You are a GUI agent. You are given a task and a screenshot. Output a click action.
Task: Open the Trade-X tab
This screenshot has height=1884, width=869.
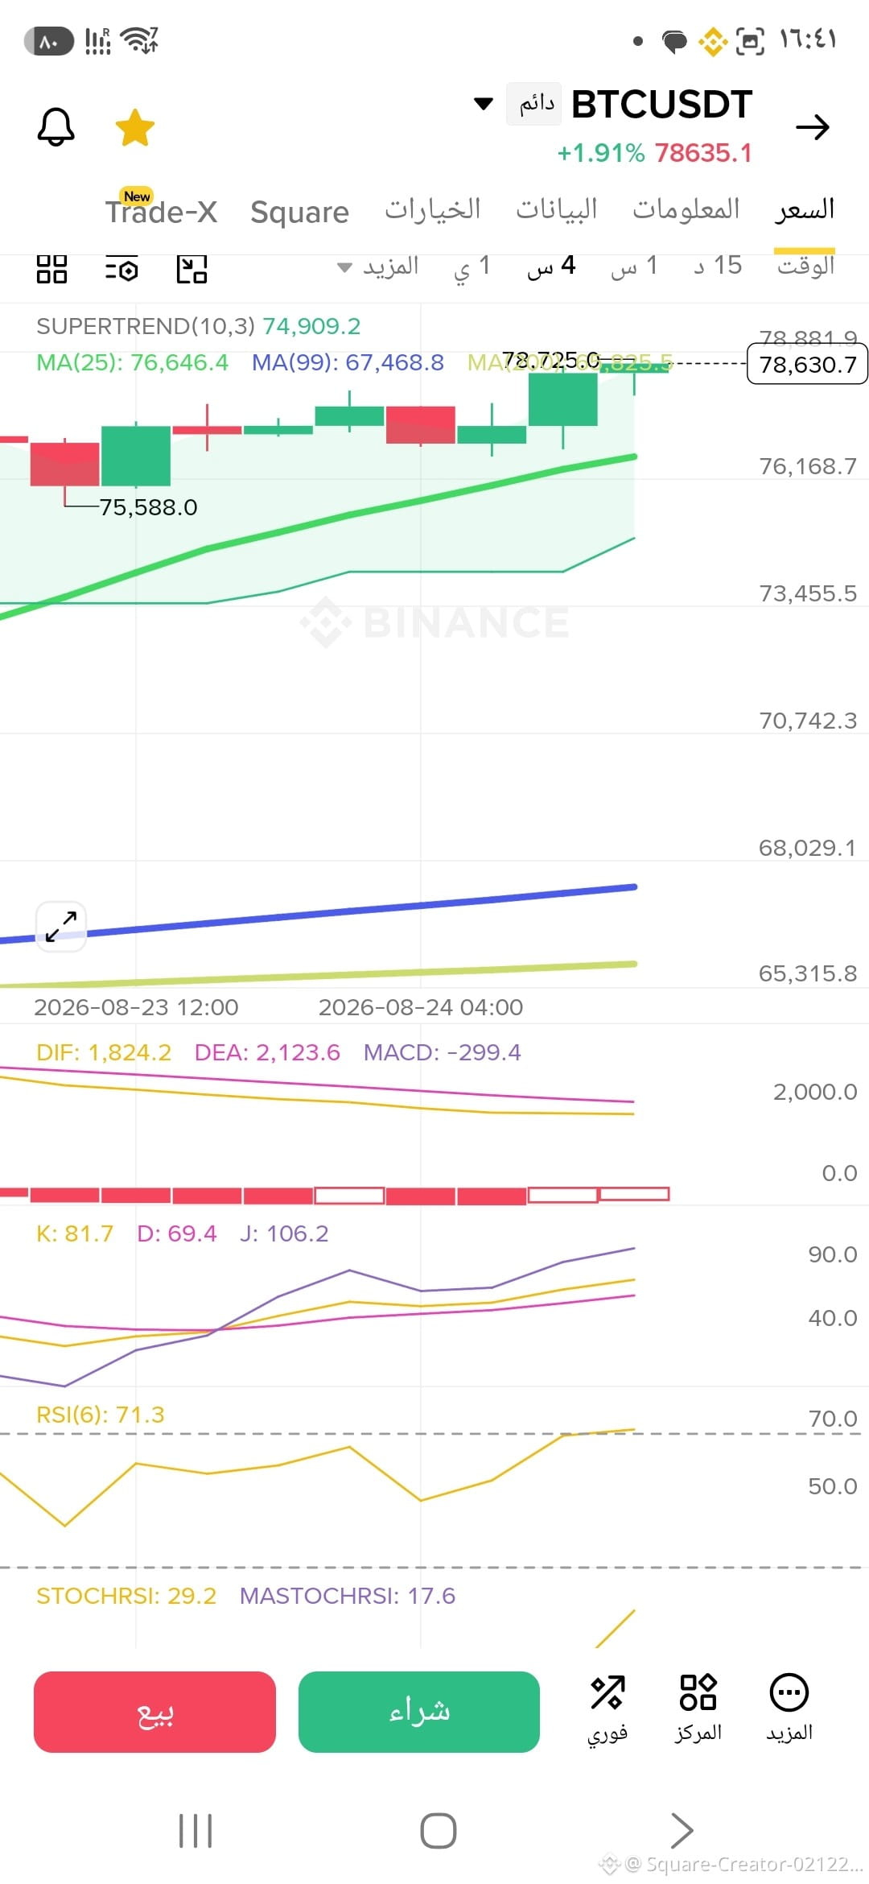tap(161, 210)
